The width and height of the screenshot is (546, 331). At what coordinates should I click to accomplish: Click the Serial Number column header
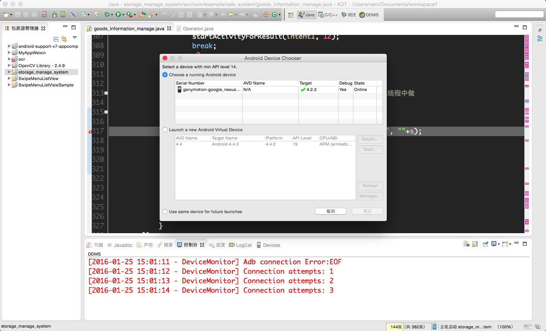click(209, 83)
